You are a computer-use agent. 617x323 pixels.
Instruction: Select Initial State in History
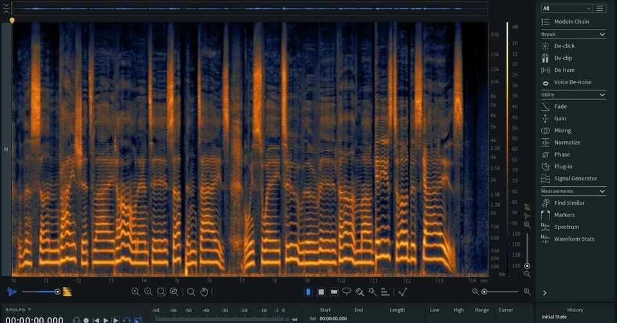pos(553,317)
